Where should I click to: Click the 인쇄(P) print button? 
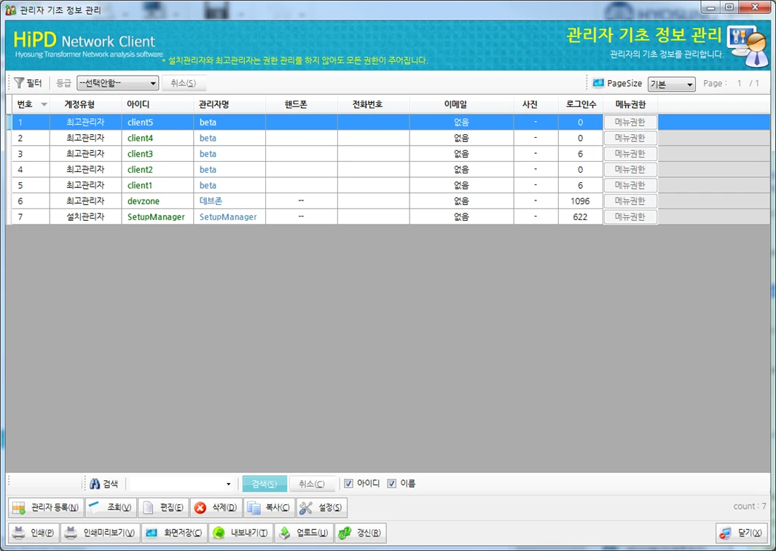point(34,533)
